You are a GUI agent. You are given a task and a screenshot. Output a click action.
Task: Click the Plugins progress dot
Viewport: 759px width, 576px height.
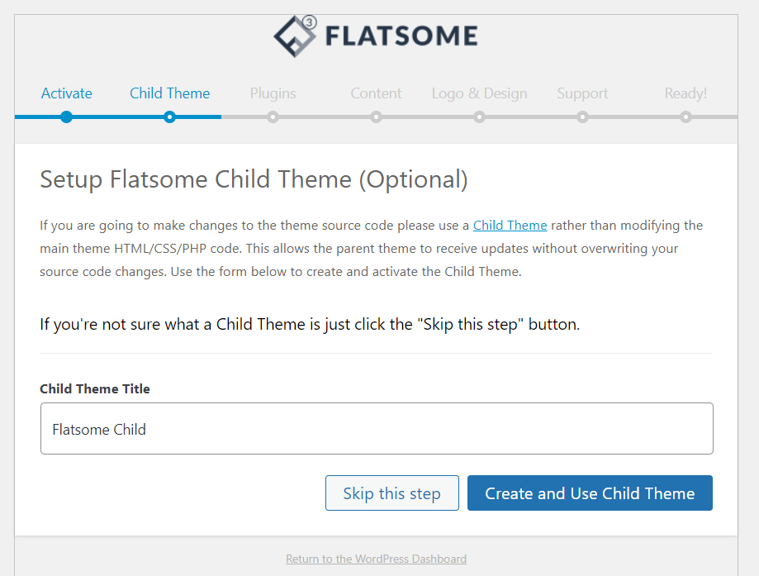(x=273, y=117)
